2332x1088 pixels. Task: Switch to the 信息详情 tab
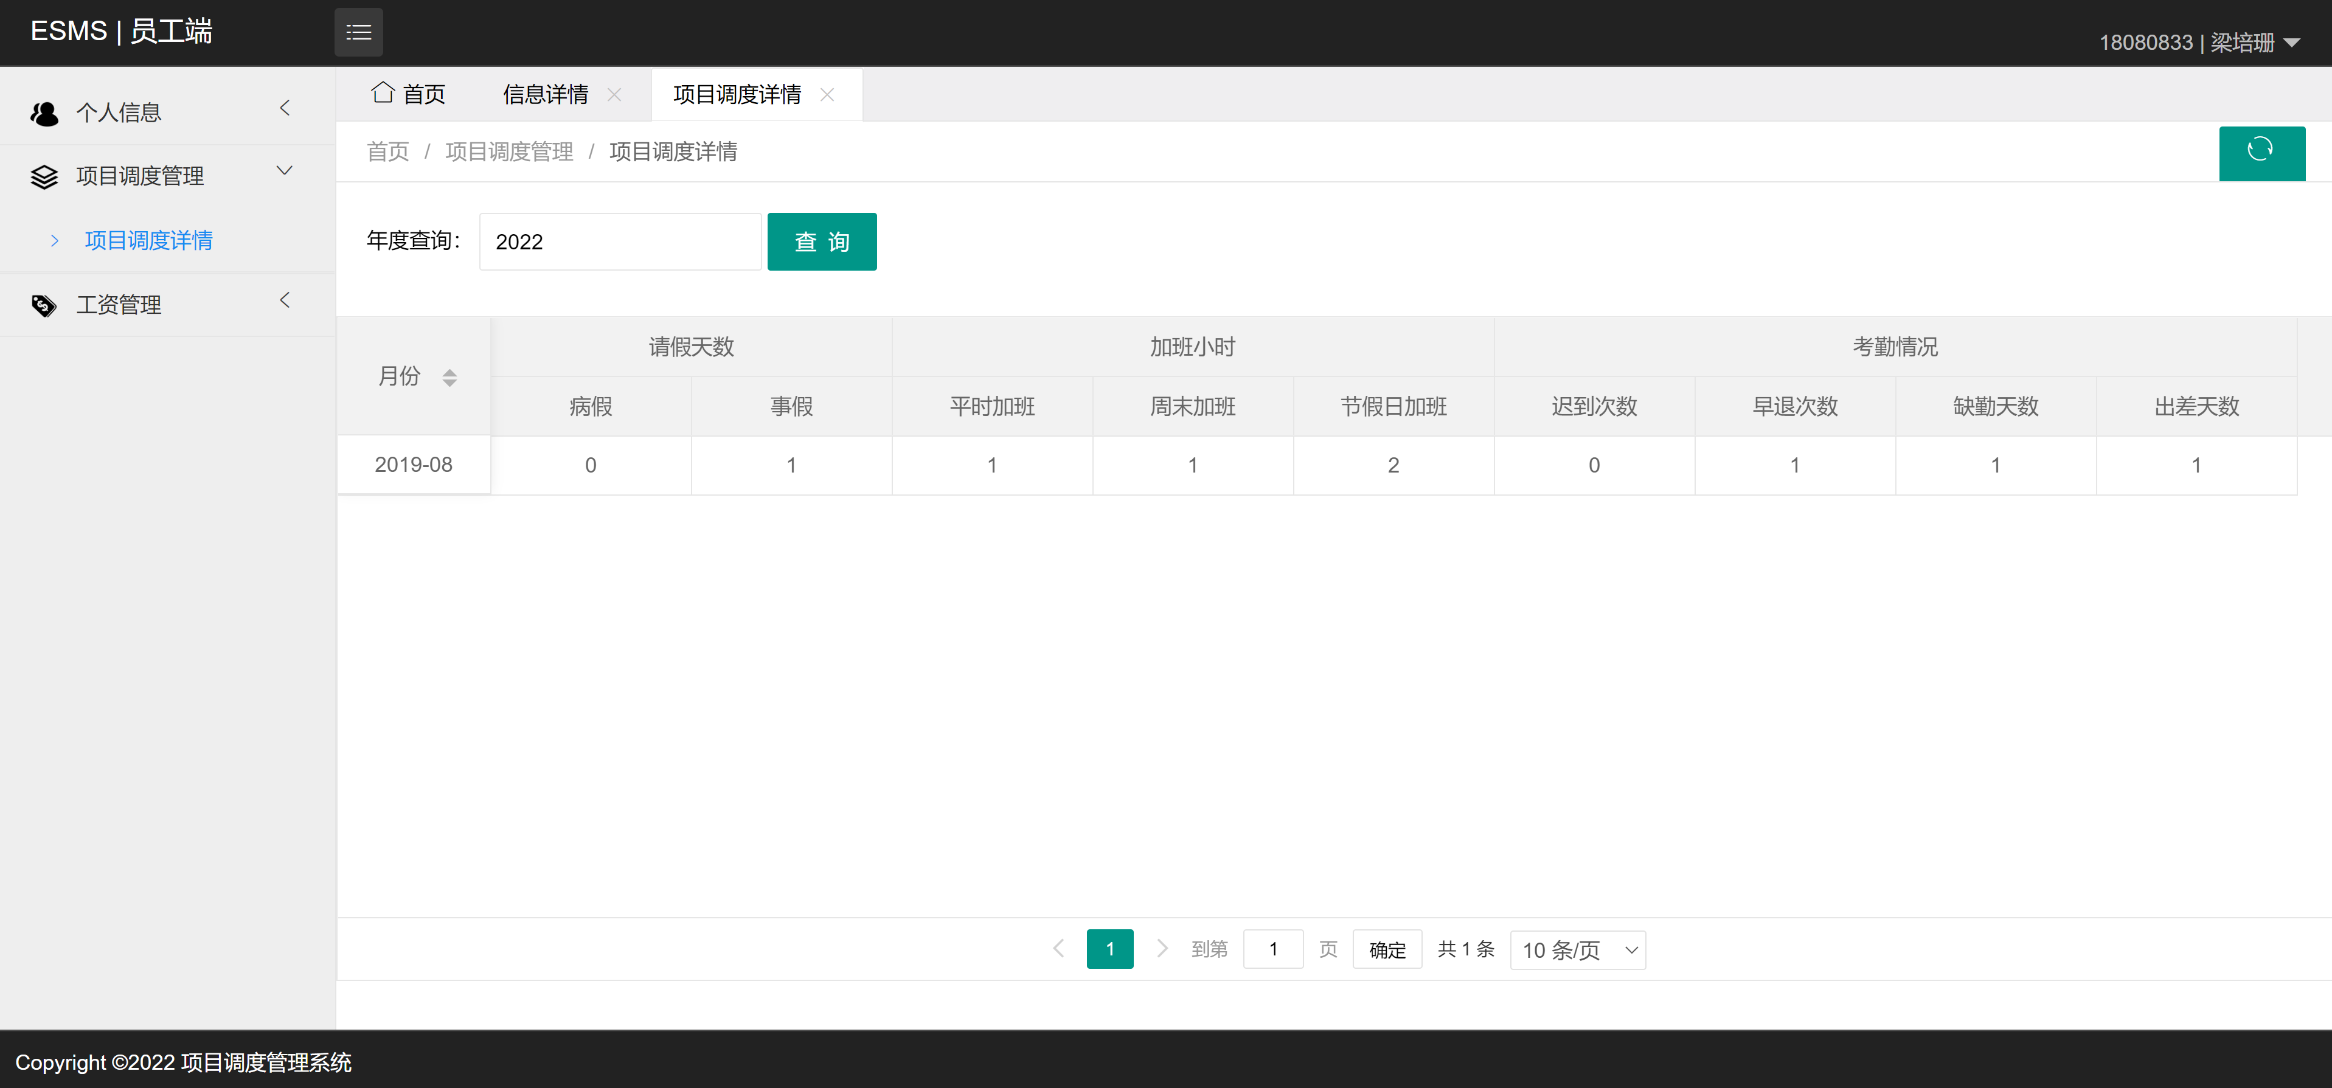[546, 94]
